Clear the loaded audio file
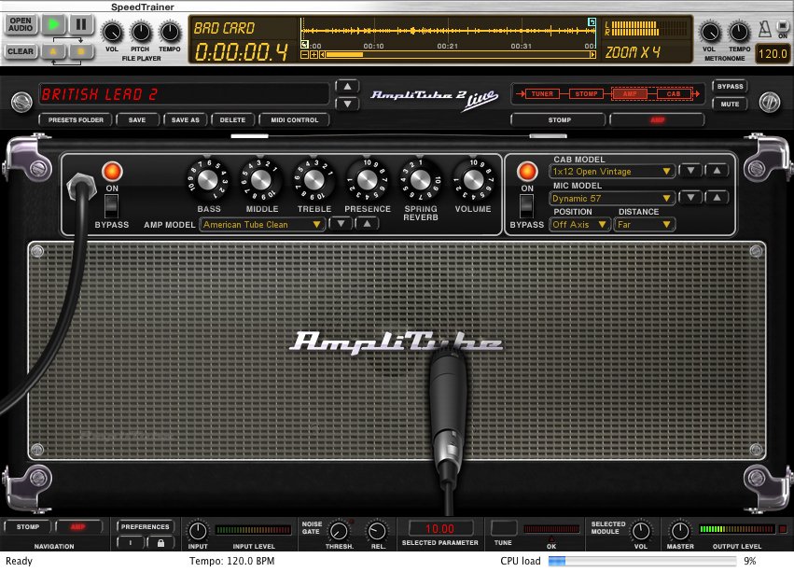The width and height of the screenshot is (794, 572). click(21, 51)
